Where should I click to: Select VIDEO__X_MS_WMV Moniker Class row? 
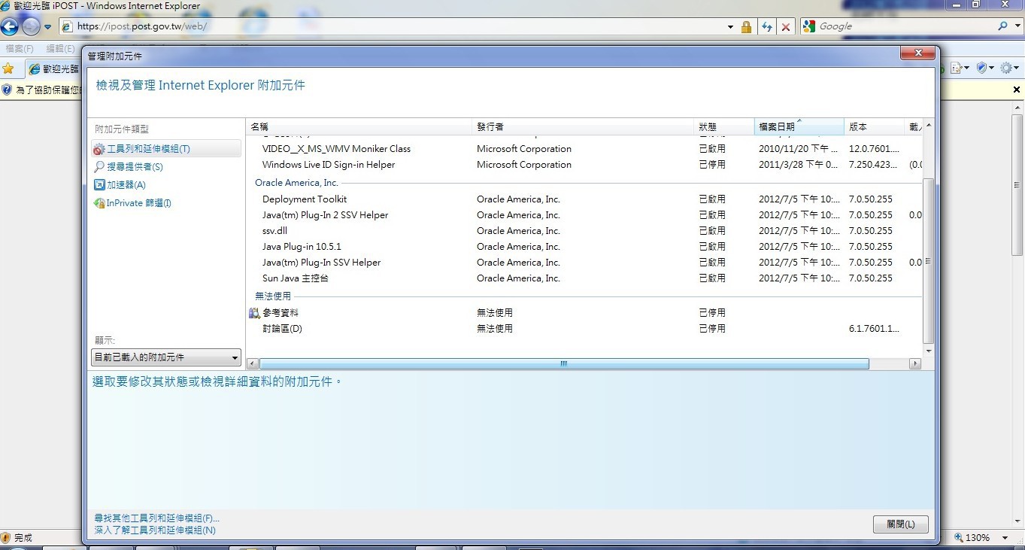[584, 149]
